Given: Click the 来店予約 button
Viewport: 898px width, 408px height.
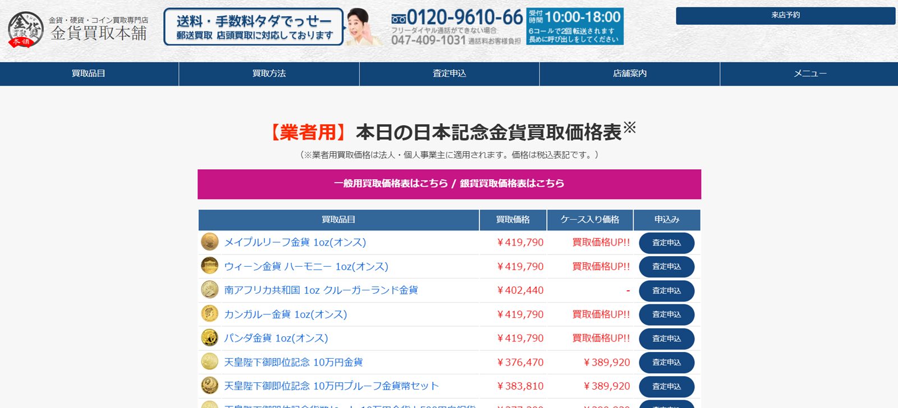Looking at the screenshot, I should point(785,16).
